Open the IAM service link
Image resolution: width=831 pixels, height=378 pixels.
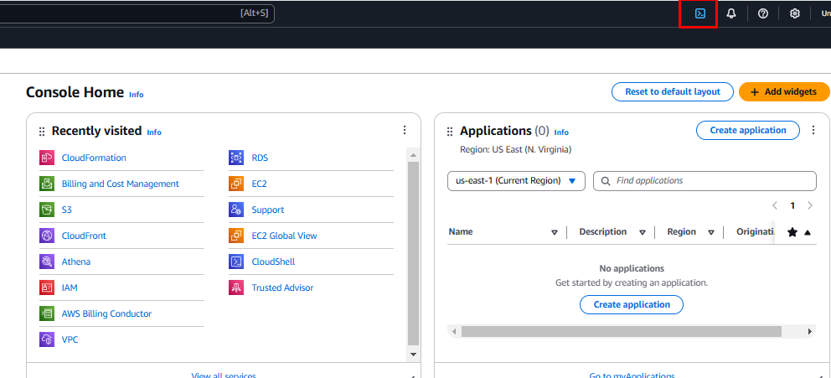[70, 287]
